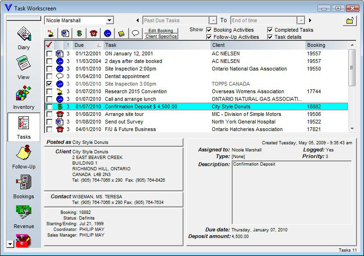This screenshot has width=364, height=256.
Task: Open the Diary sidebar icon
Action: click(x=24, y=37)
